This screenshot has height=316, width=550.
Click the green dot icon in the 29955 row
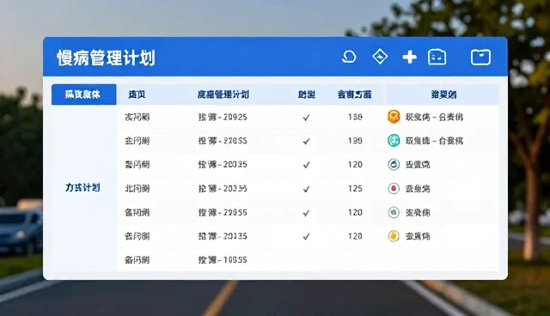coord(394,212)
